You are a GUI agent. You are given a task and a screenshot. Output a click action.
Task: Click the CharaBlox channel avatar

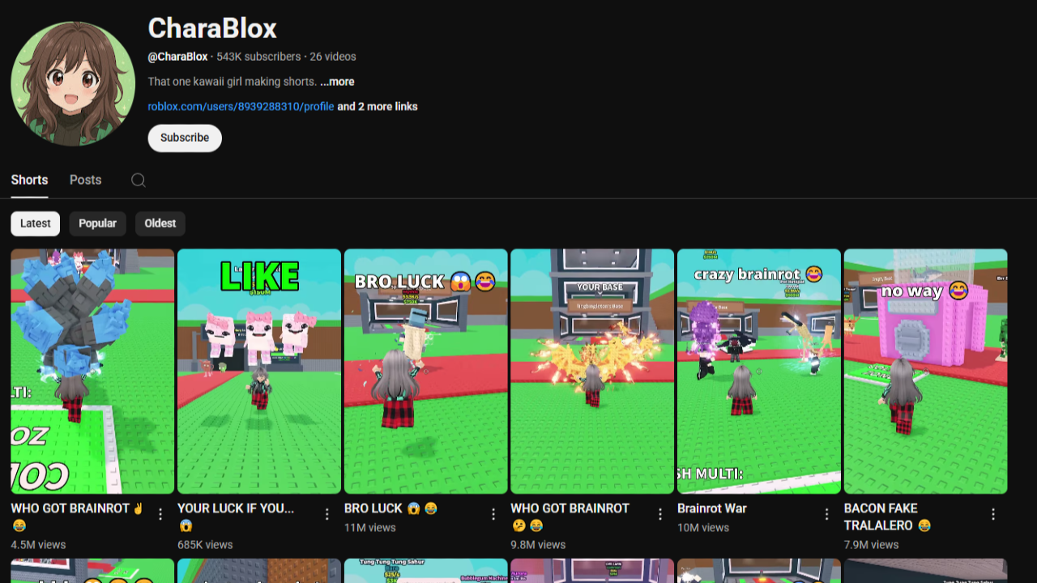(73, 83)
